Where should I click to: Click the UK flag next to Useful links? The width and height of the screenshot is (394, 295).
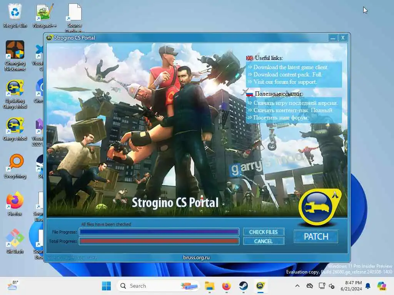[249, 58]
